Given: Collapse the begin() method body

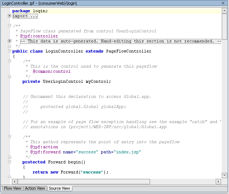Looking at the screenshot, I should click(x=9, y=162).
